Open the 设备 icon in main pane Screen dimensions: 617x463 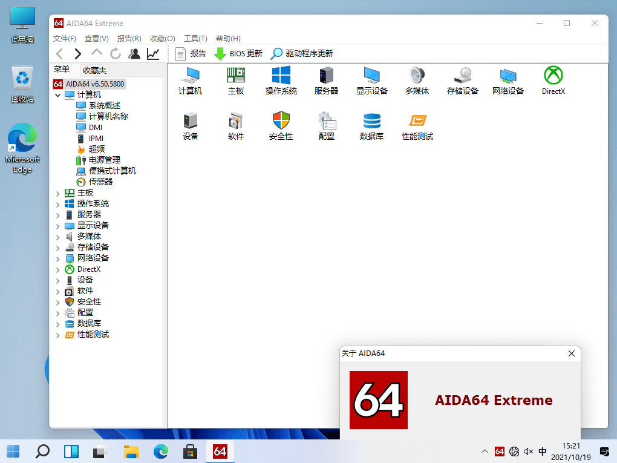(191, 126)
